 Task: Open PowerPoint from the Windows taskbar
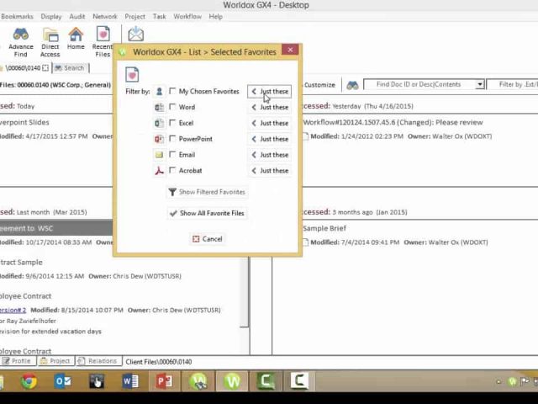click(x=165, y=381)
